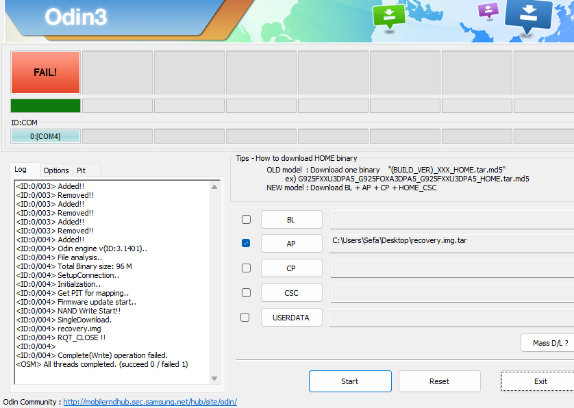Image resolution: width=574 pixels, height=408 pixels.
Task: Click the 'NAND Write Start!!' log line
Action: (x=68, y=311)
